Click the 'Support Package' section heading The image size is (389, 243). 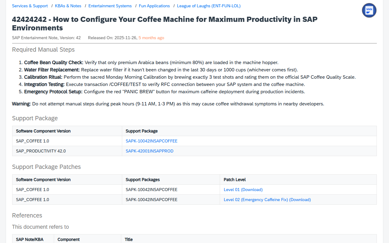(35, 118)
